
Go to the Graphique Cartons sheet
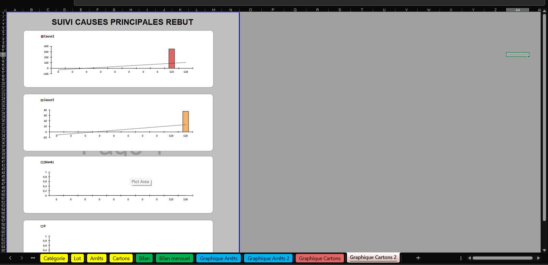(x=320, y=258)
